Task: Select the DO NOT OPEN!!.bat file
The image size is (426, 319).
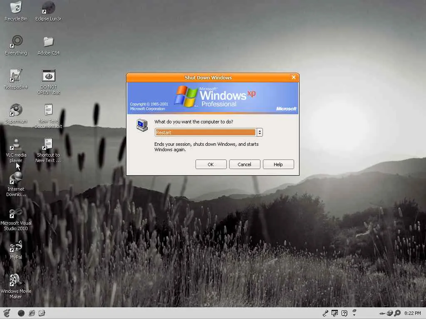Action: (49, 82)
